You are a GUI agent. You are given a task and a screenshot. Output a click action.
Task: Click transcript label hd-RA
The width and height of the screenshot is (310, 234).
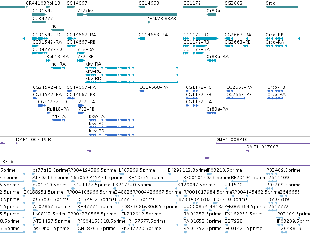click(x=59, y=64)
